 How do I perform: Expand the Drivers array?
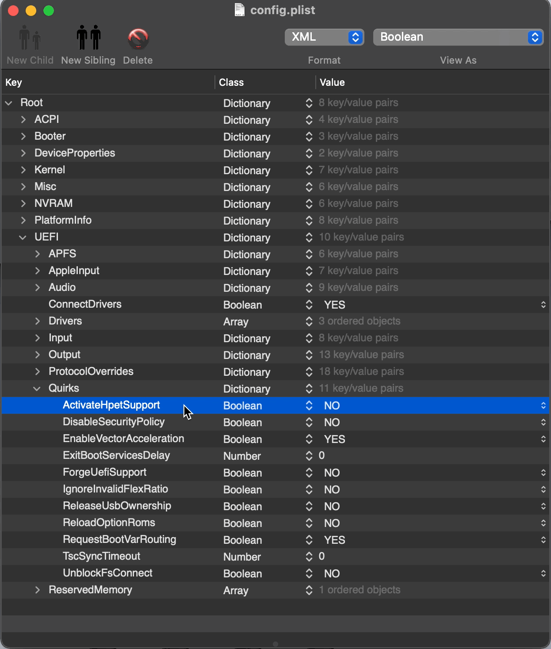click(x=37, y=321)
